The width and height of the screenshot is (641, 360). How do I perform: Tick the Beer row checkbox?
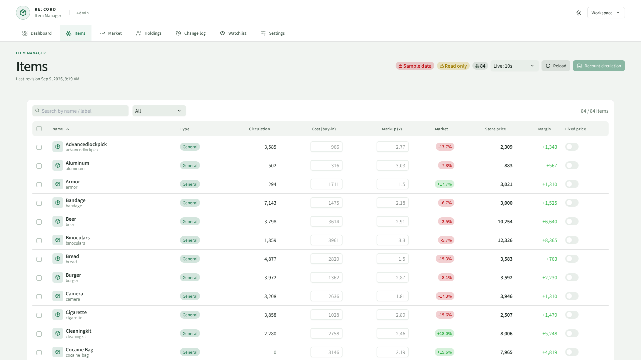click(39, 222)
